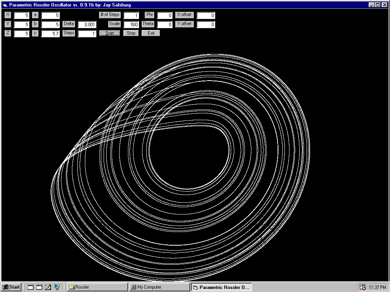Click the Z value input field

coord(22,34)
